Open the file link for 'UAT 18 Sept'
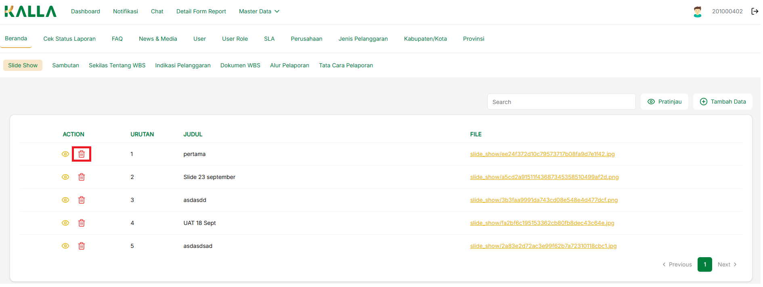This screenshot has height=287, width=763. (x=542, y=223)
